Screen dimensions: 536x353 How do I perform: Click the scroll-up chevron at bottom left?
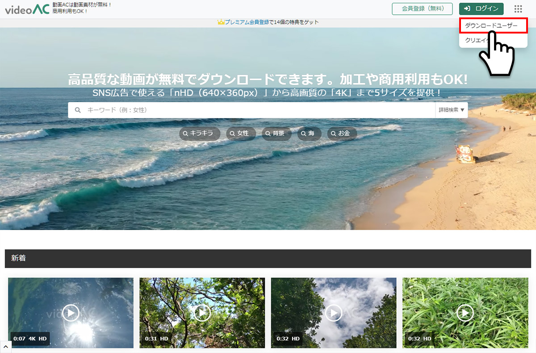[5, 347]
